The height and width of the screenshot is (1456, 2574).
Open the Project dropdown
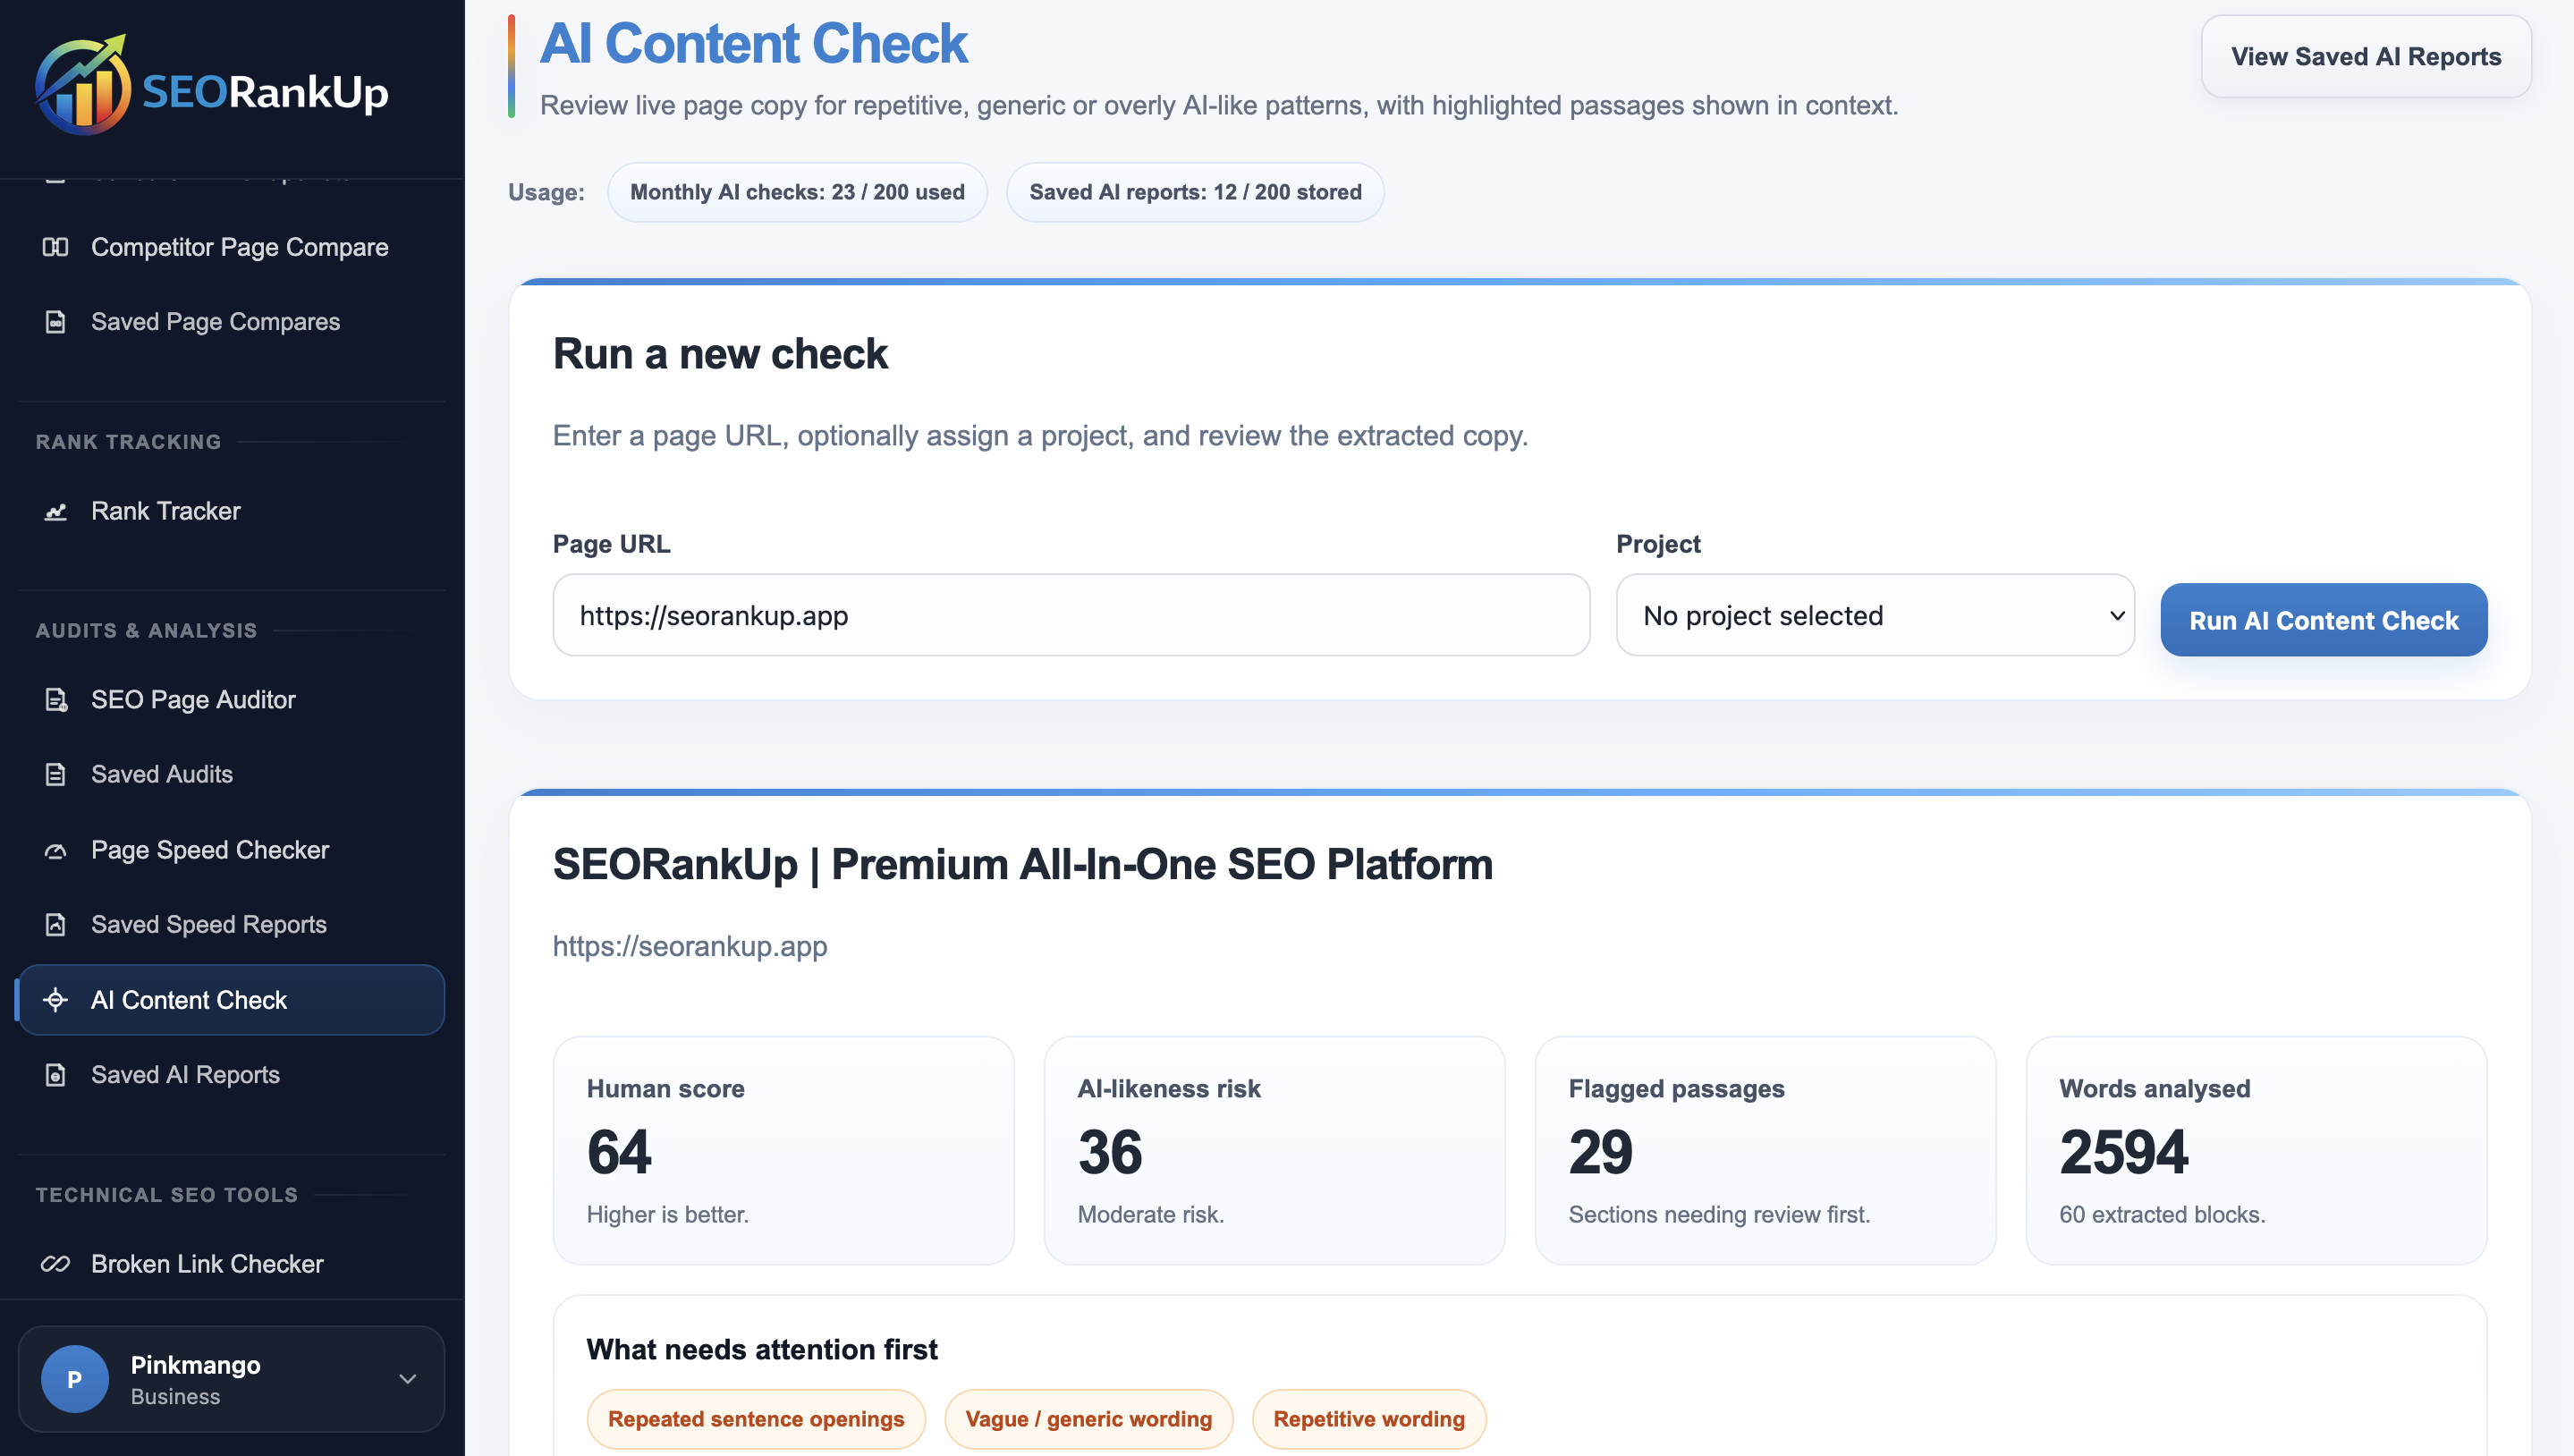coord(1875,615)
